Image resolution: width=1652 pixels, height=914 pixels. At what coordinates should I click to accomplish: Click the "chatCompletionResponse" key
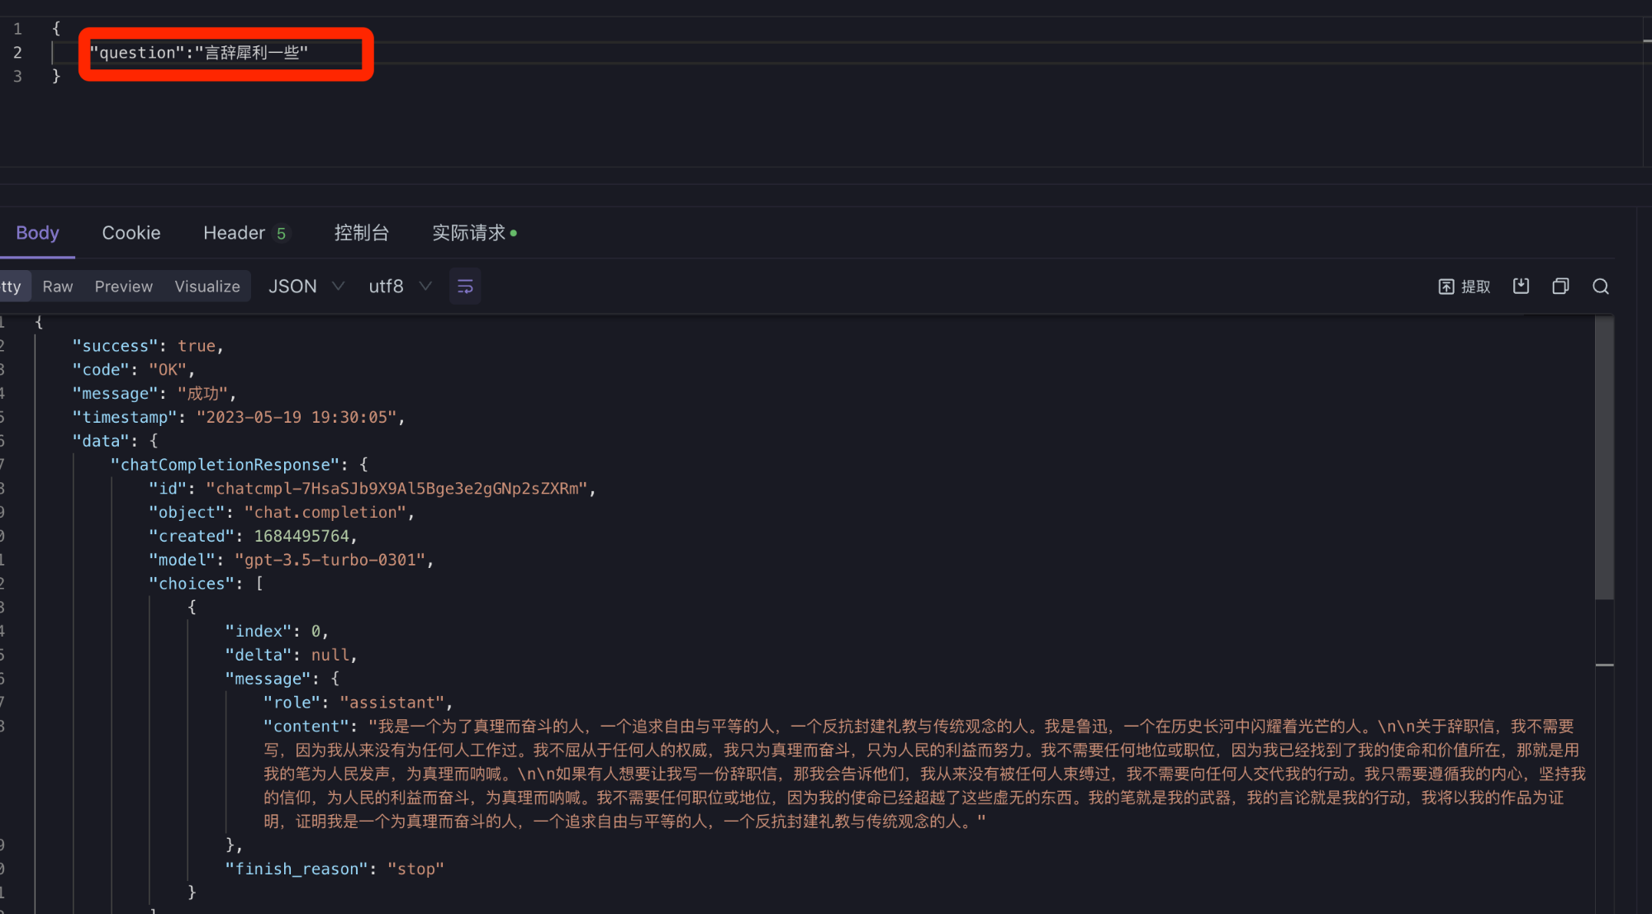225,465
